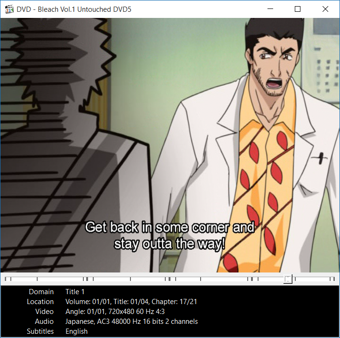340x338 pixels.
Task: Minimize the DVD player window
Action: pyautogui.click(x=270, y=9)
